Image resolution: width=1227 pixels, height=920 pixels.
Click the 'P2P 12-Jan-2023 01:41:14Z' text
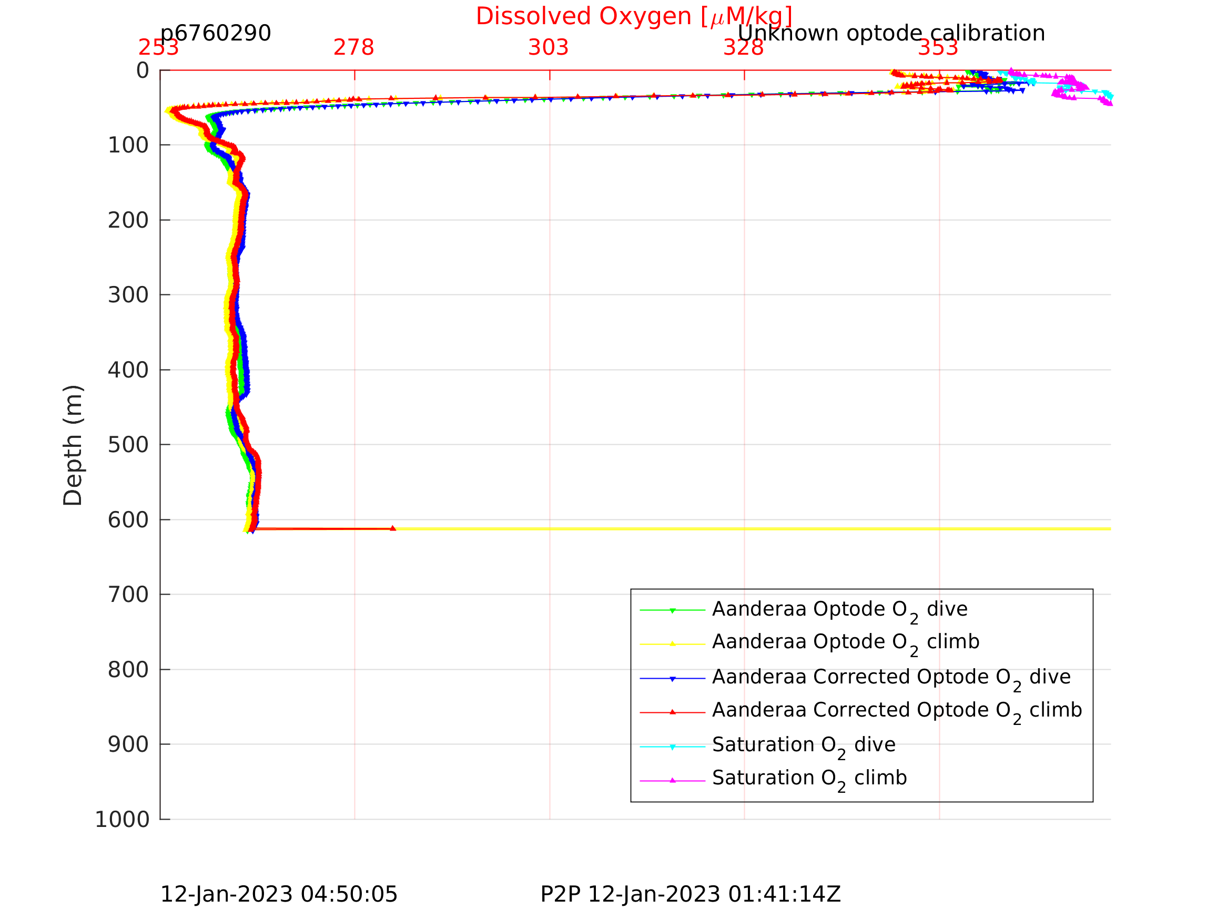691,894
